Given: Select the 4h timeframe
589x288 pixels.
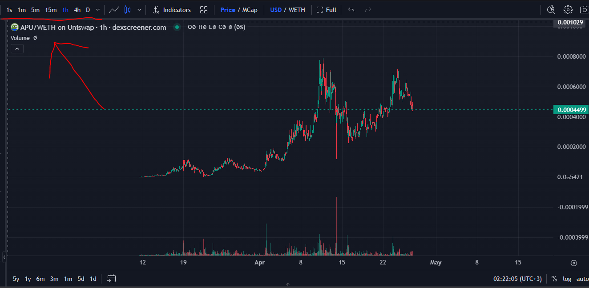Looking at the screenshot, I should tap(77, 10).
